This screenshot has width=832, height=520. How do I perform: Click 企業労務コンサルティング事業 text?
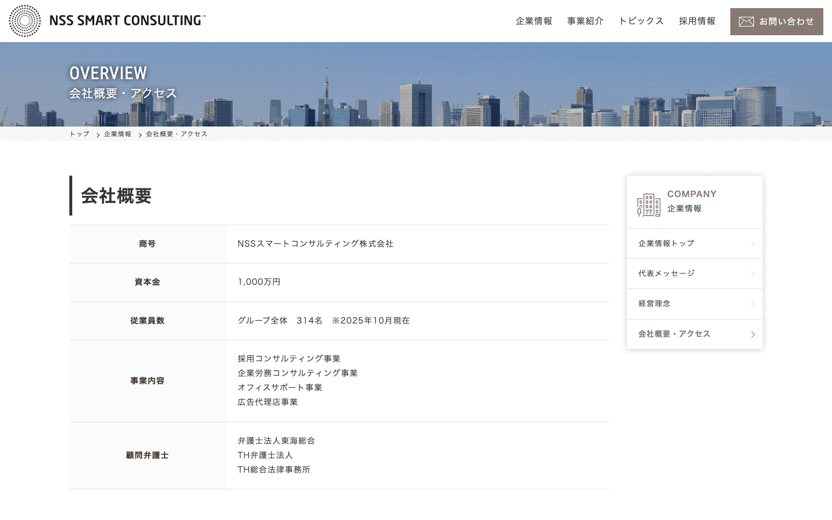pyautogui.click(x=298, y=373)
